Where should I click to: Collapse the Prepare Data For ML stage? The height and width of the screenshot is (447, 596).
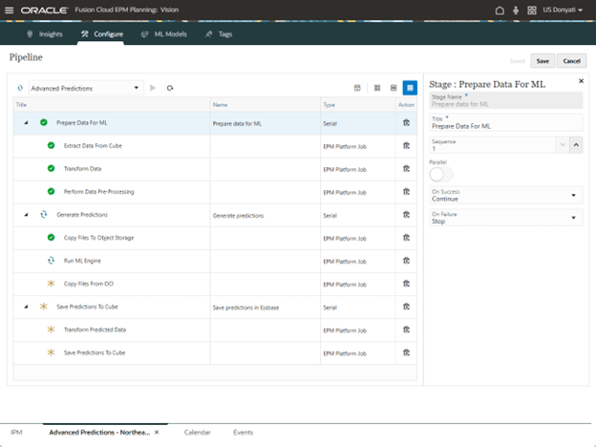click(x=27, y=123)
